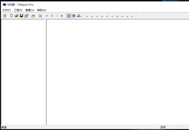This screenshot has width=189, height=130.
Task: Save the project with floppy icon
Action: (22, 16)
